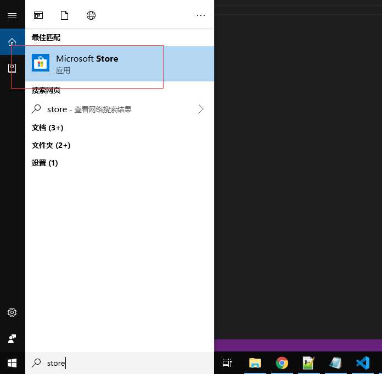
Task: Click the 搜索网页 heading text
Action: 46,90
